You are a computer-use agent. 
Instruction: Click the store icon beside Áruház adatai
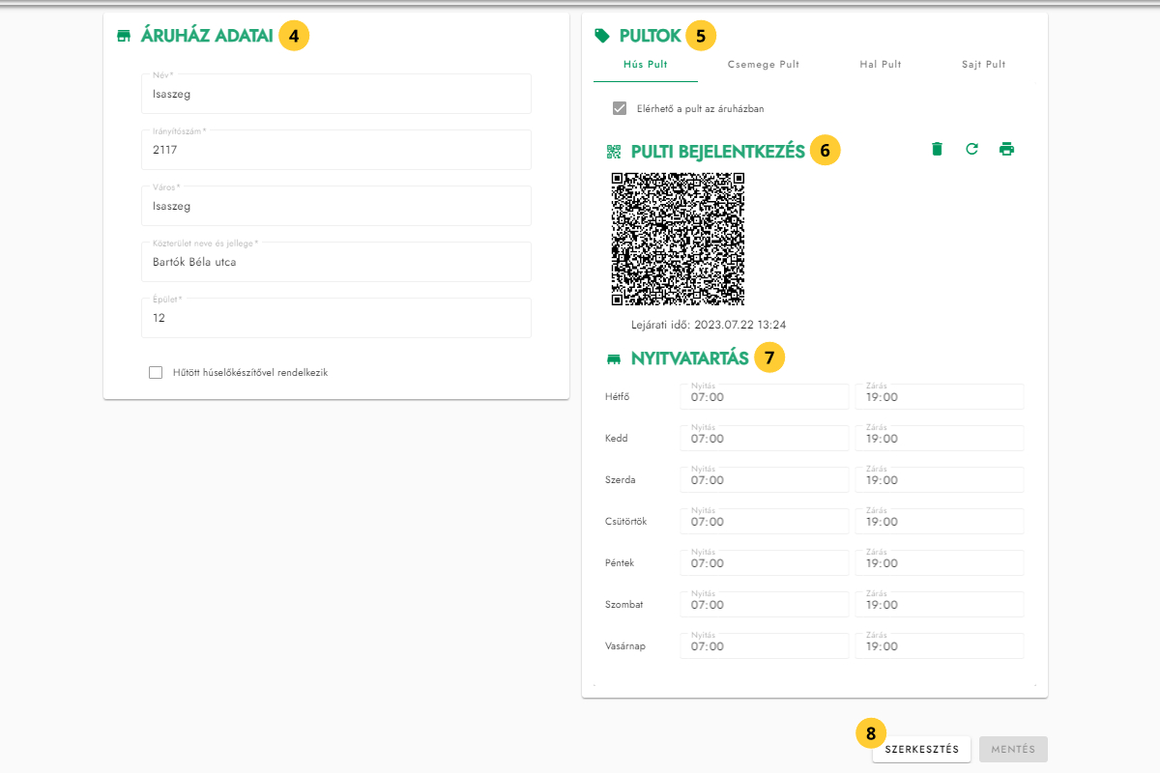123,37
